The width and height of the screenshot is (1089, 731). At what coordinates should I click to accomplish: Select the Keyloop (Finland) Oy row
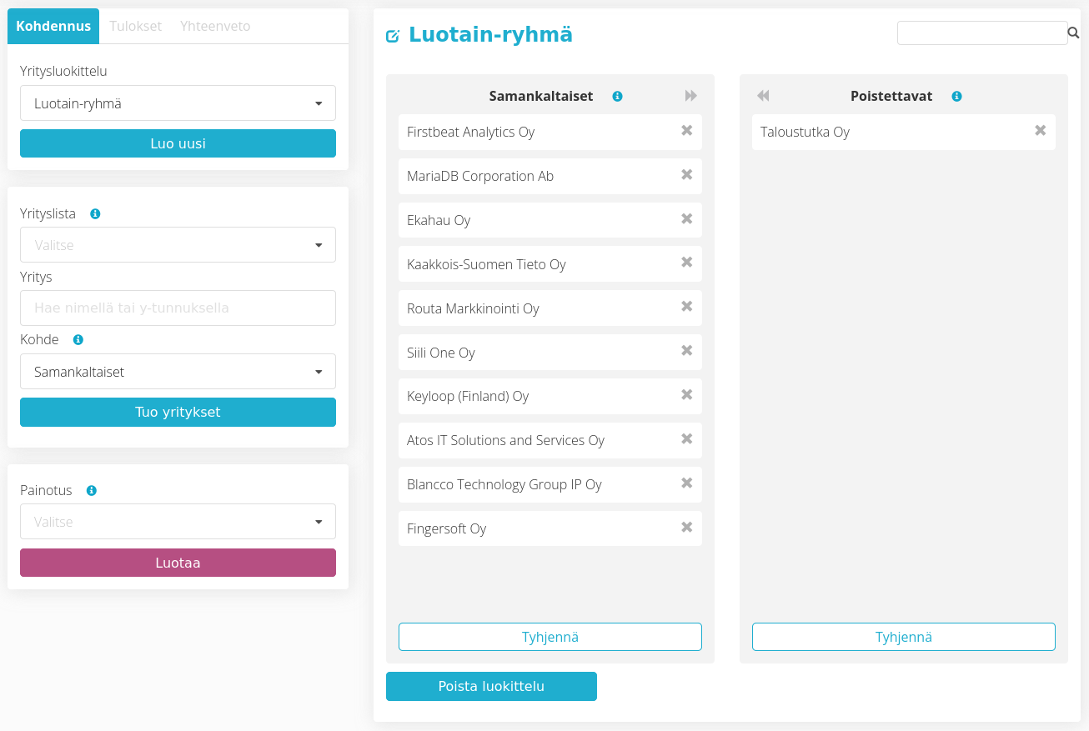click(x=550, y=396)
